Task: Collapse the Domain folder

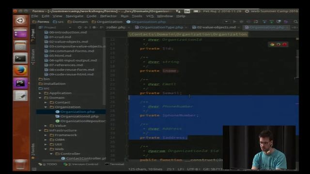Action: [40, 98]
